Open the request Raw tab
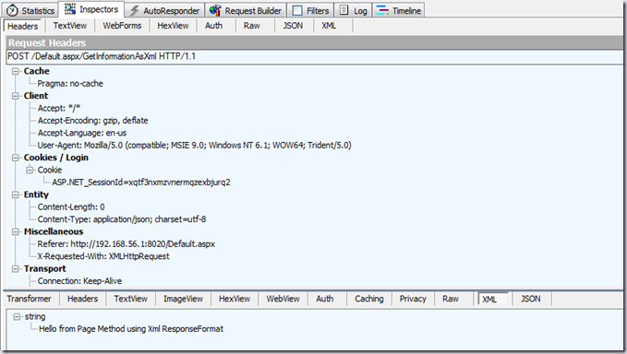The width and height of the screenshot is (627, 354). pos(251,26)
